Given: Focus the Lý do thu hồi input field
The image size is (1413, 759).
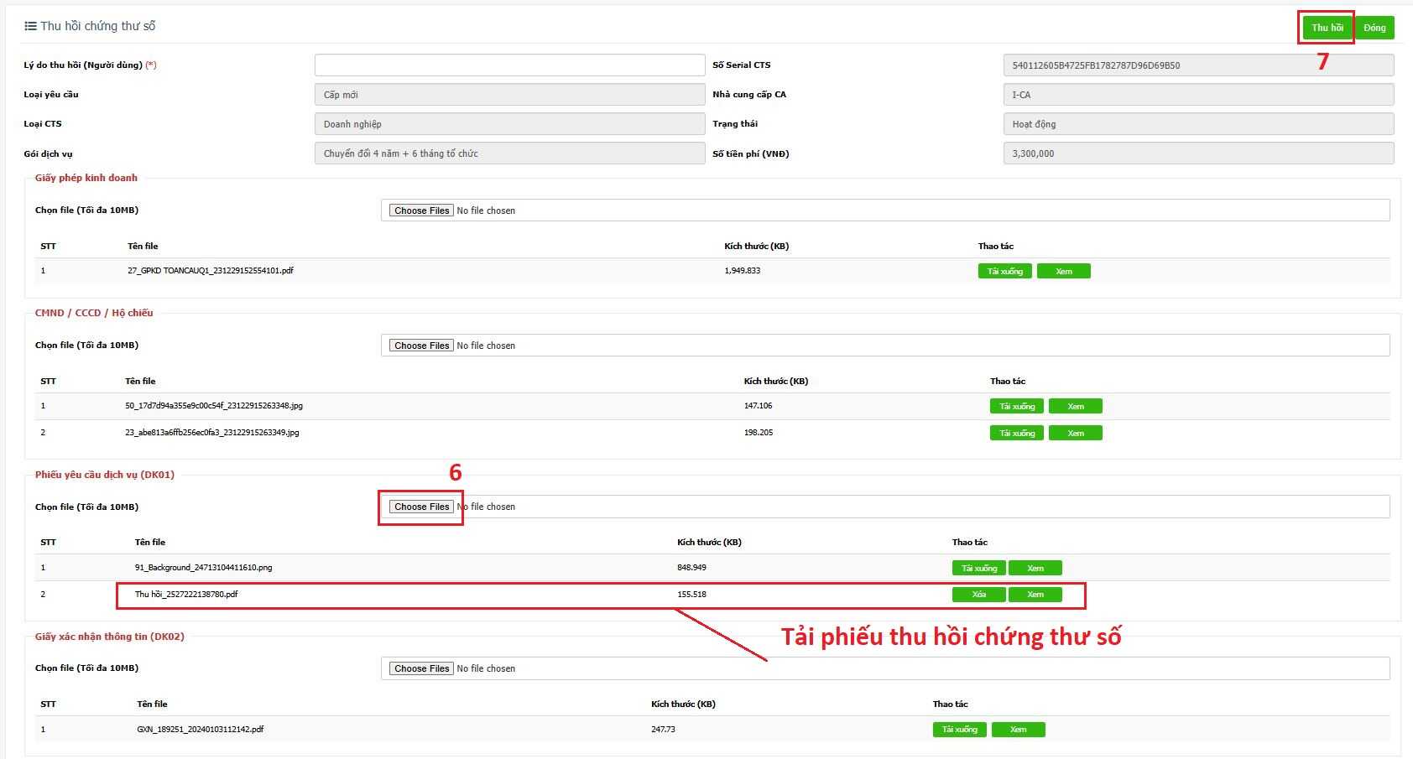Looking at the screenshot, I should [x=509, y=65].
